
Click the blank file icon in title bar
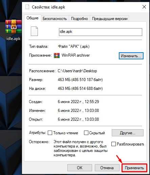coord(27,7)
